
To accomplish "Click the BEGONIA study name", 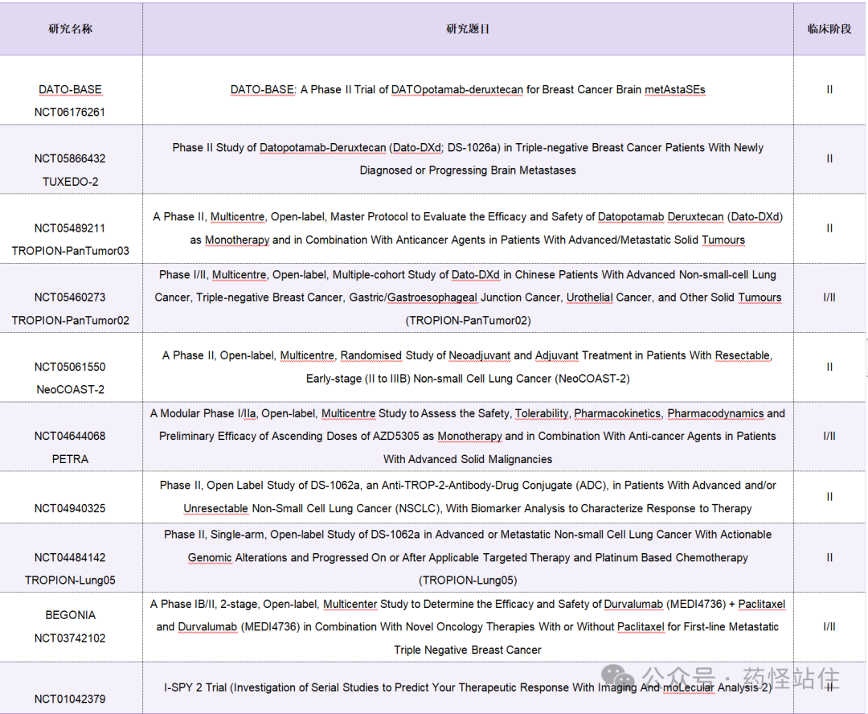I will (70, 615).
